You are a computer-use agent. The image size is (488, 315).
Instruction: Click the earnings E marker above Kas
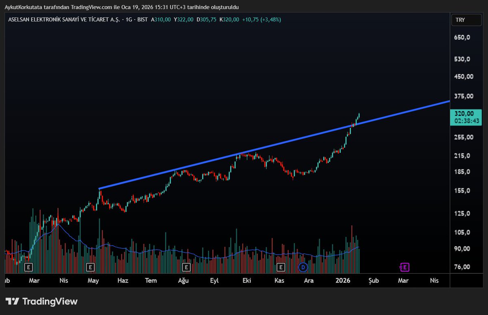281,267
